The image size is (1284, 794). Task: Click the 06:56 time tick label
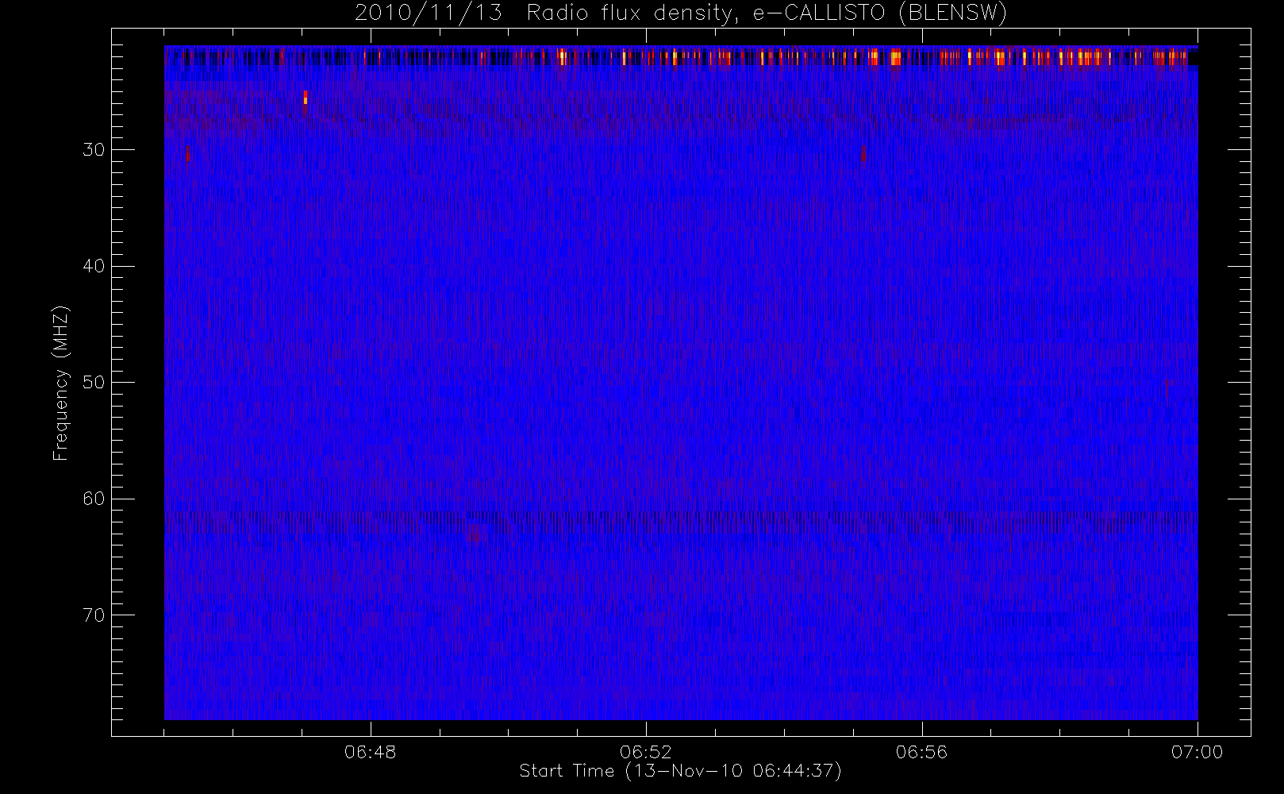[921, 752]
